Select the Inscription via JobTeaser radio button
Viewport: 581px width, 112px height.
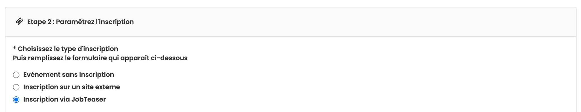tap(16, 100)
